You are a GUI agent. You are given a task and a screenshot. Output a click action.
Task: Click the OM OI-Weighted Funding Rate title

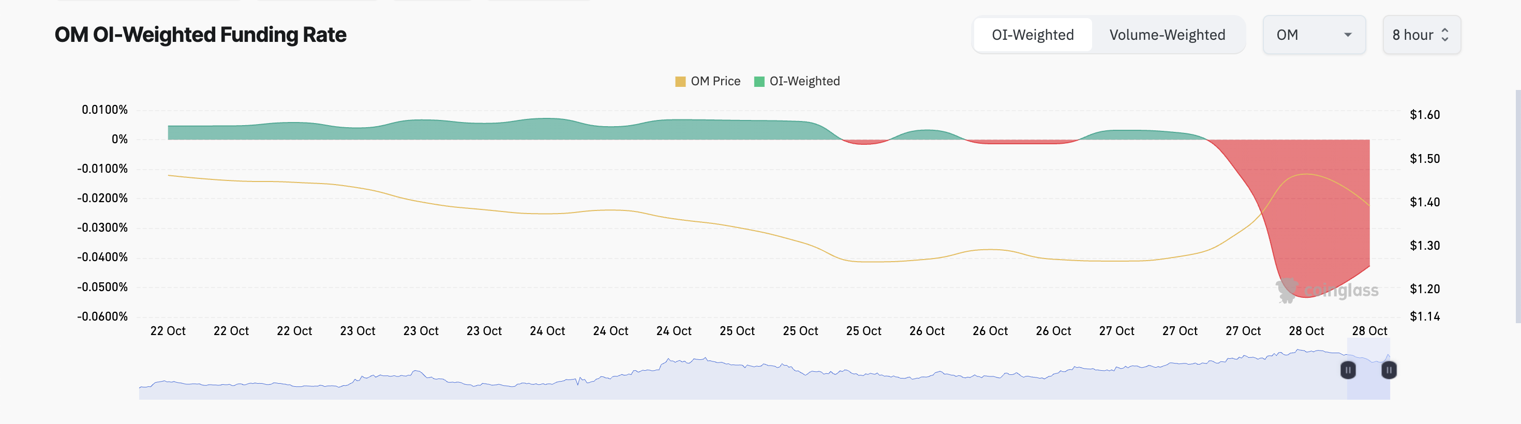tap(200, 35)
